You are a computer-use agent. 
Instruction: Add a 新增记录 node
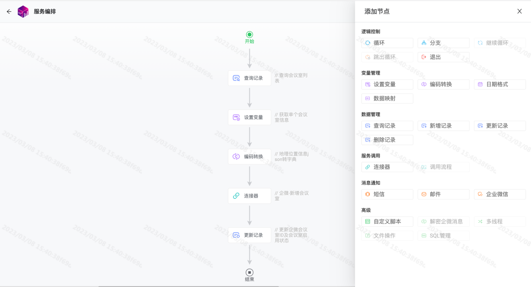click(x=443, y=126)
